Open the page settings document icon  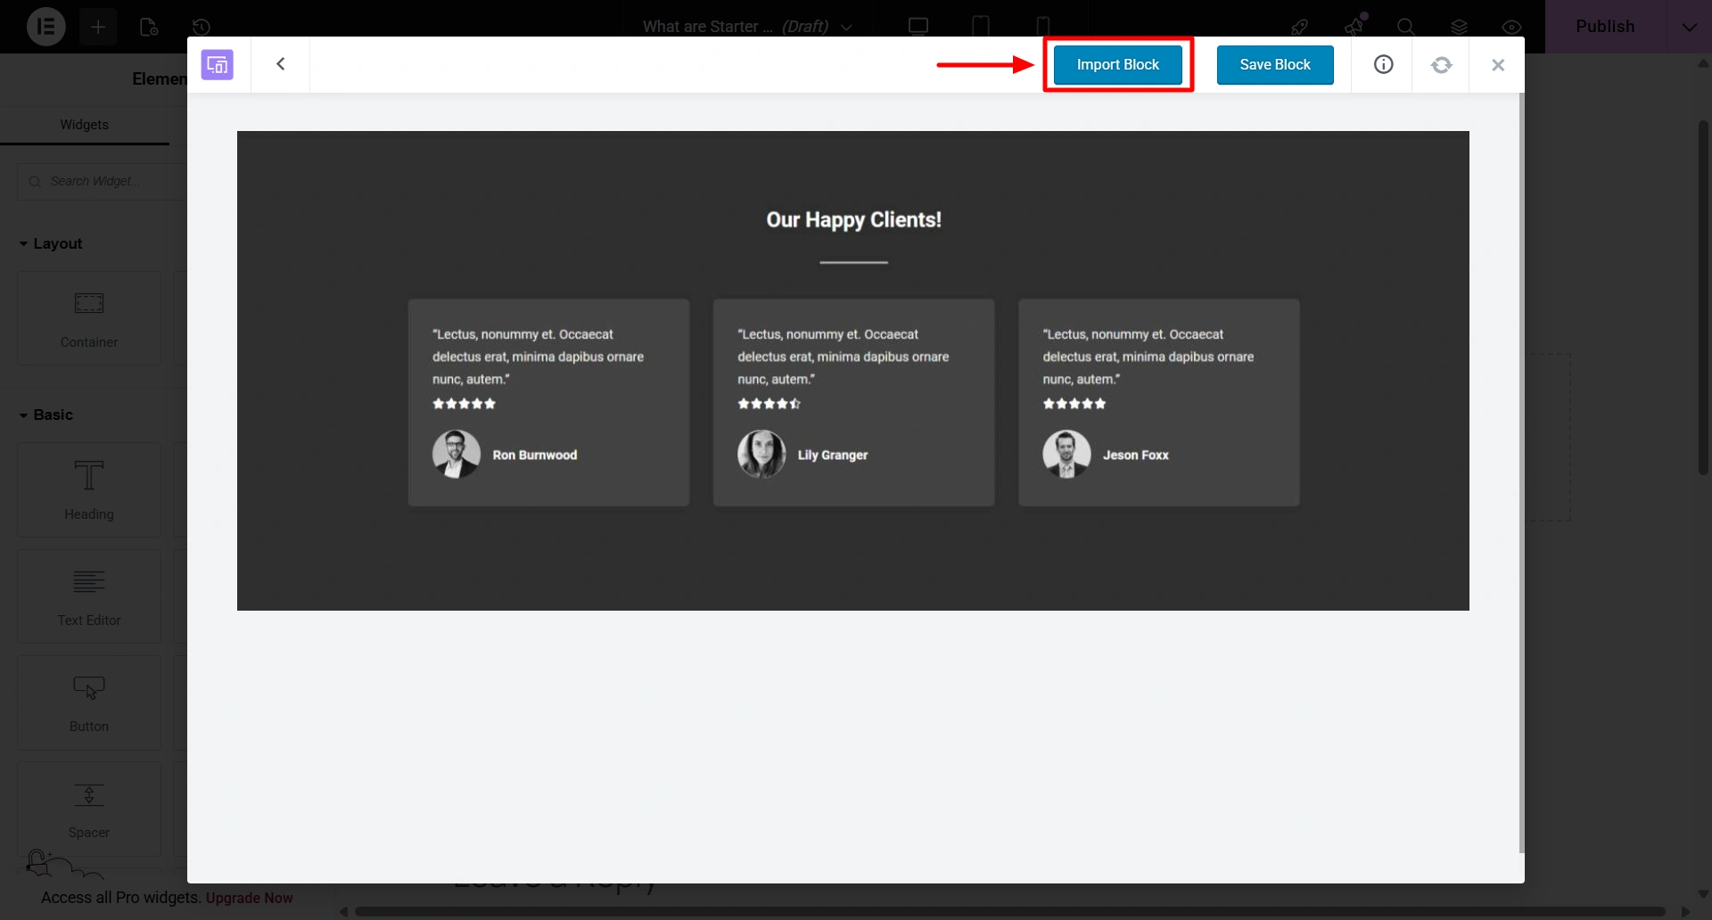[x=149, y=27]
